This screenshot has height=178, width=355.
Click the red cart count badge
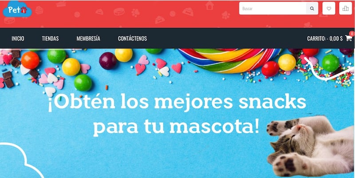(x=352, y=34)
